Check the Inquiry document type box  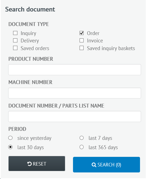pyautogui.click(x=15, y=33)
